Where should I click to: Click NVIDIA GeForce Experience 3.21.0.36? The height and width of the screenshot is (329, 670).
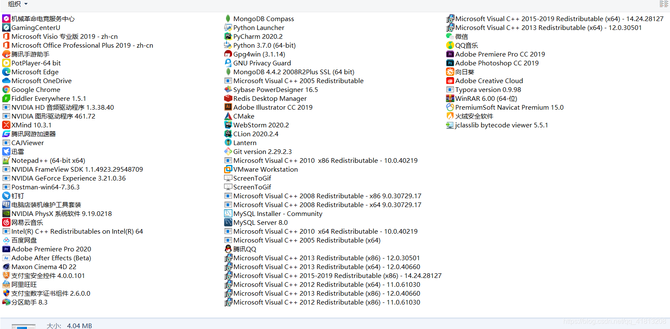(x=64, y=178)
